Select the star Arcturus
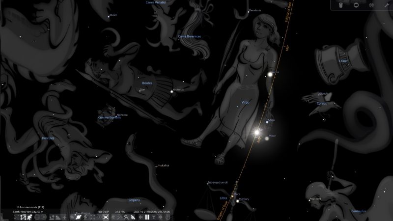 click(171, 91)
